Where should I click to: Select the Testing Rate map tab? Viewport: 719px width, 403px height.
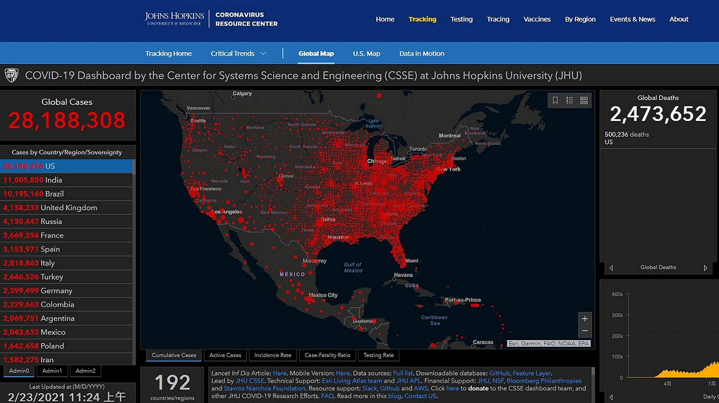[x=379, y=355]
